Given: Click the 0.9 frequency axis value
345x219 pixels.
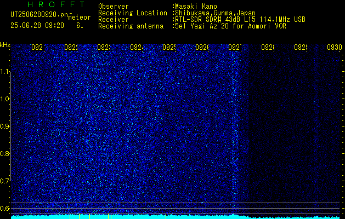Looking at the screenshot, I should click(5, 126).
